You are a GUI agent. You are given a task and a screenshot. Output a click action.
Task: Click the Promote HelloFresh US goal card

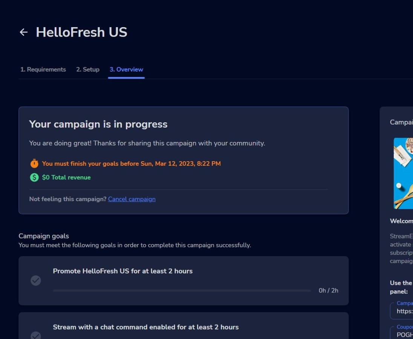coord(184,281)
